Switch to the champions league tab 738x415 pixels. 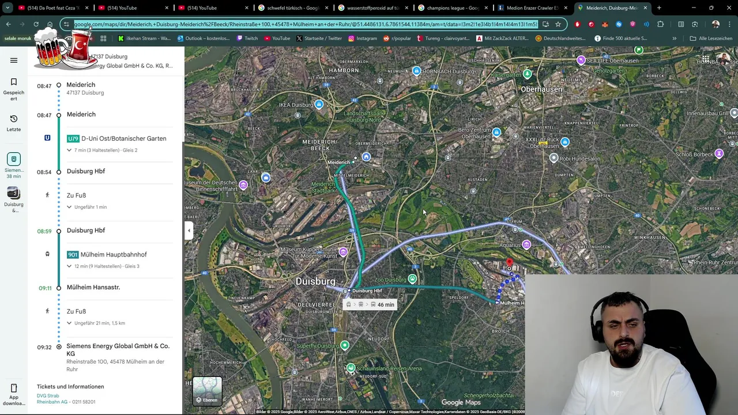(452, 8)
